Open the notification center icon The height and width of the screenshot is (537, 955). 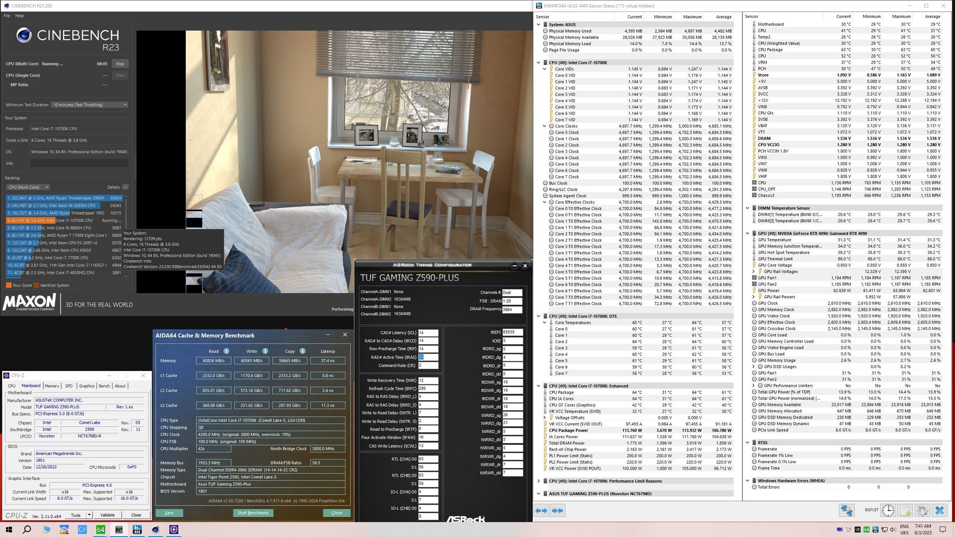point(943,530)
